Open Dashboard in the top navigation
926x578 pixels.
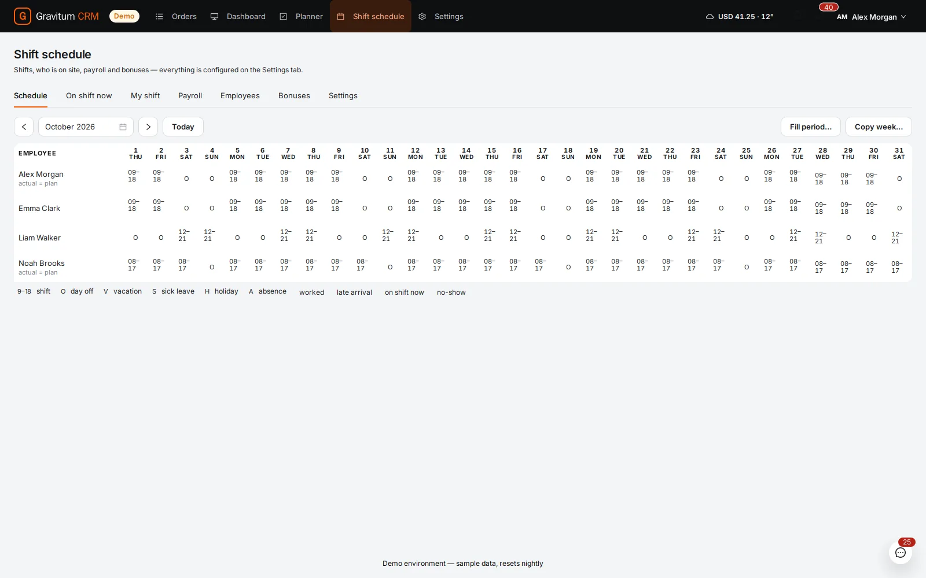coord(246,17)
